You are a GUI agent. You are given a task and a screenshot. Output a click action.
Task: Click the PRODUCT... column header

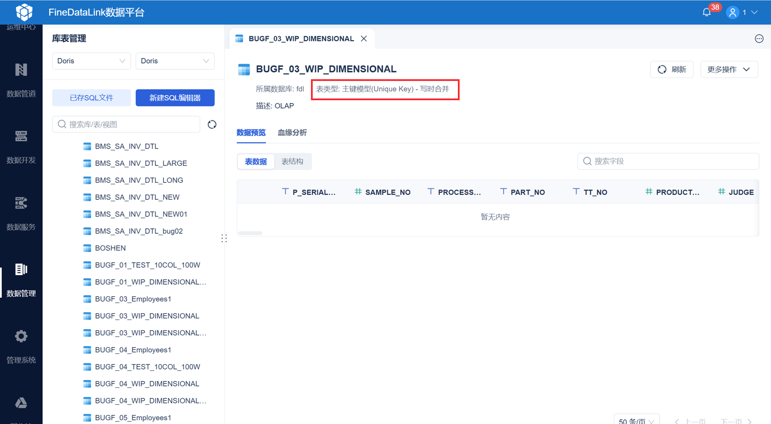click(x=678, y=192)
